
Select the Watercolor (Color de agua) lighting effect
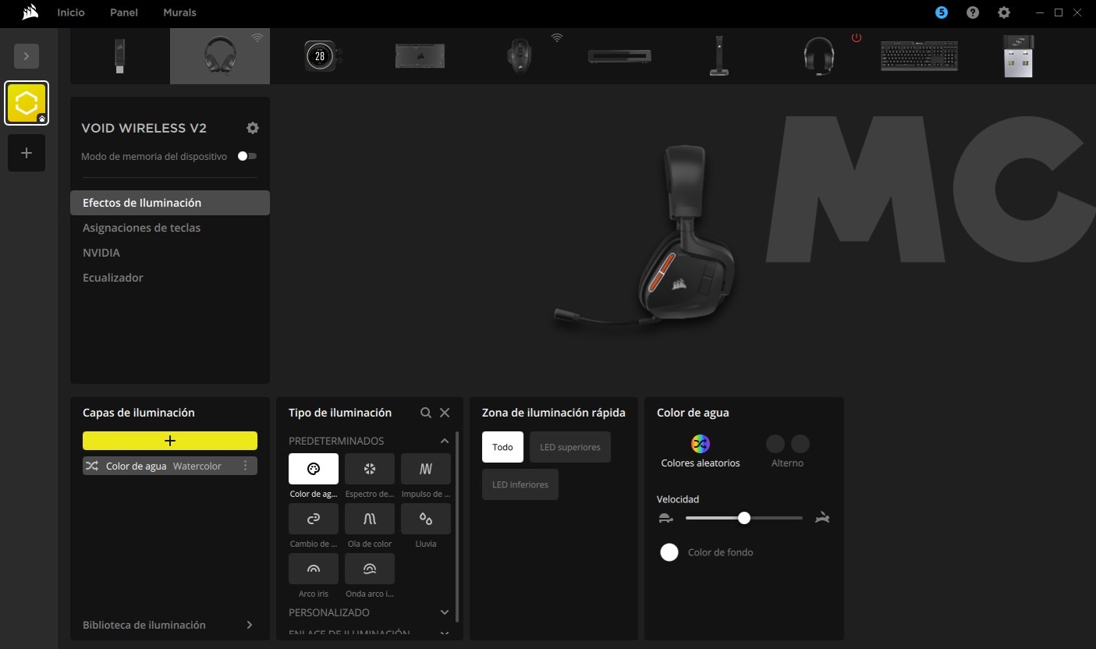(313, 469)
